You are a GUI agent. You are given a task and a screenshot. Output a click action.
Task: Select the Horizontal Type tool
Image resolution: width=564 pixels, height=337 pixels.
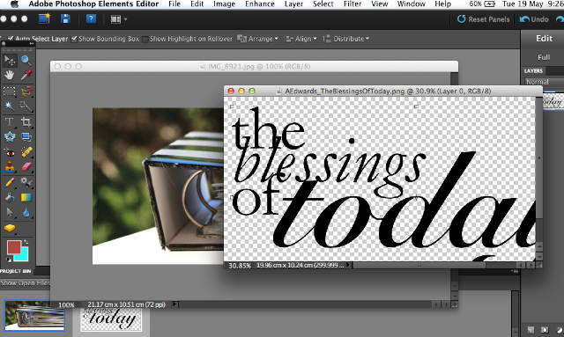[x=10, y=121]
